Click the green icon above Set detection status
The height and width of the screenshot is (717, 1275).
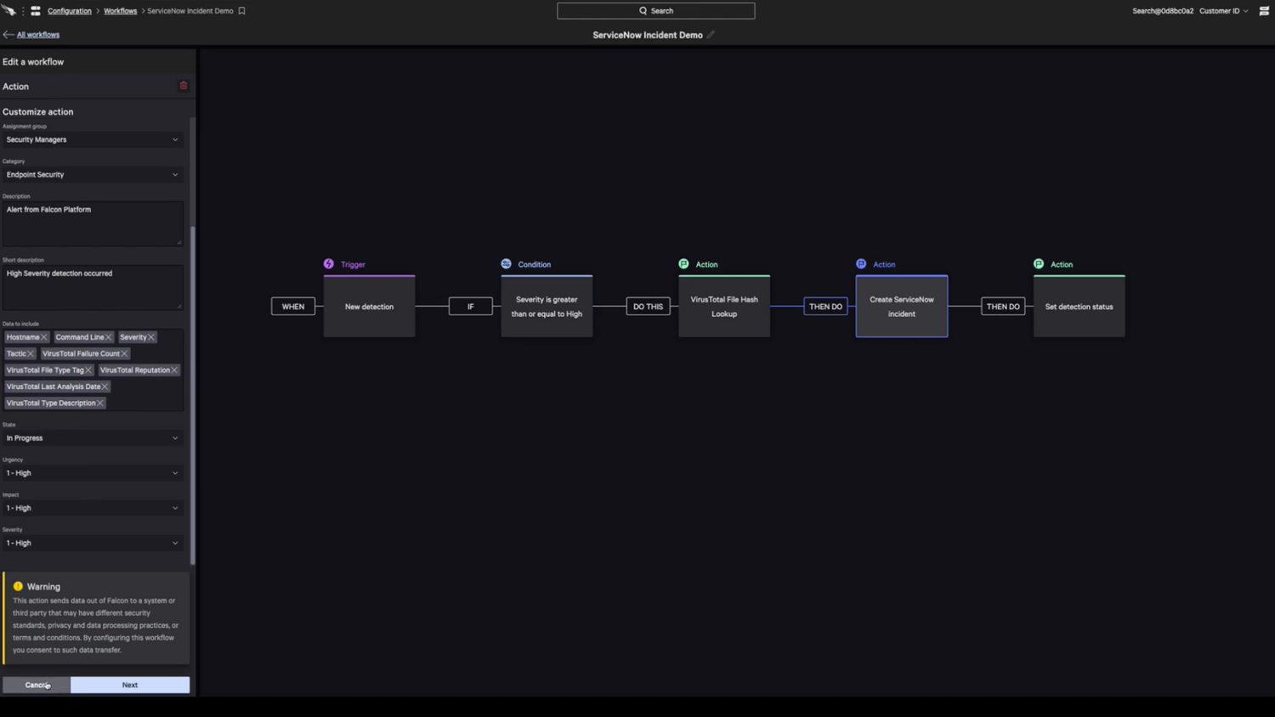(x=1039, y=264)
